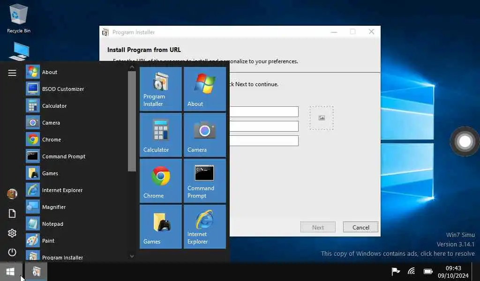The height and width of the screenshot is (281, 480).
Task: Launch Chrome from the app list
Action: click(75, 140)
